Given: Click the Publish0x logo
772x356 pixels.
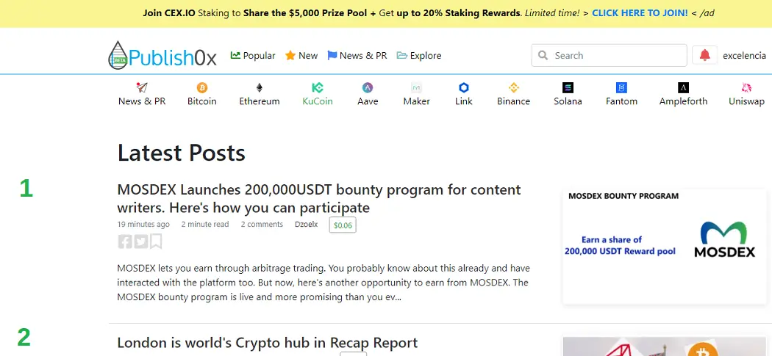Looking at the screenshot, I should tap(162, 56).
